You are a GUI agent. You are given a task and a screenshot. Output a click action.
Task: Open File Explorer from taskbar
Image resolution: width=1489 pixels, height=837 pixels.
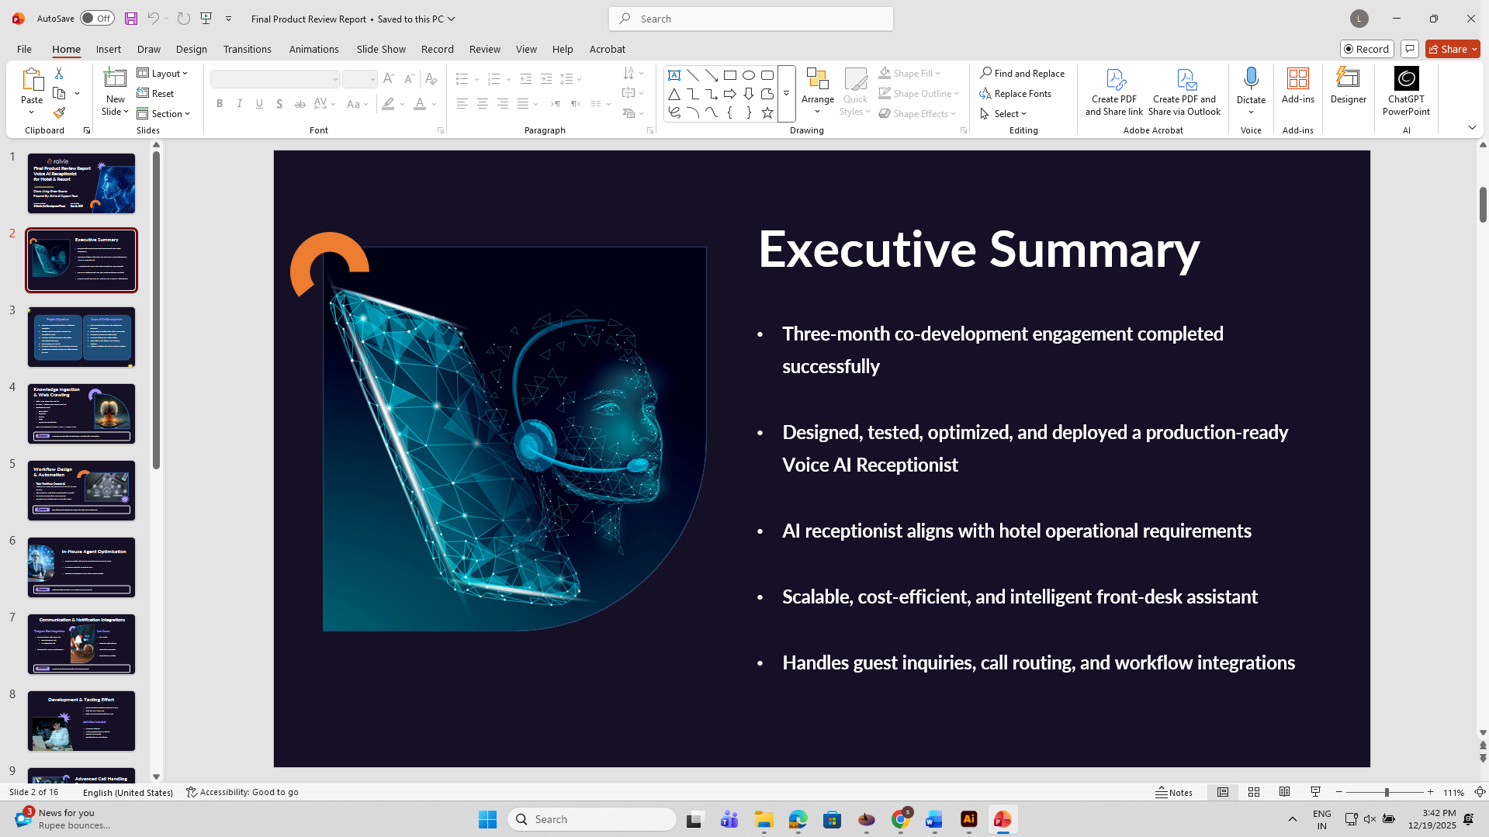(x=764, y=819)
